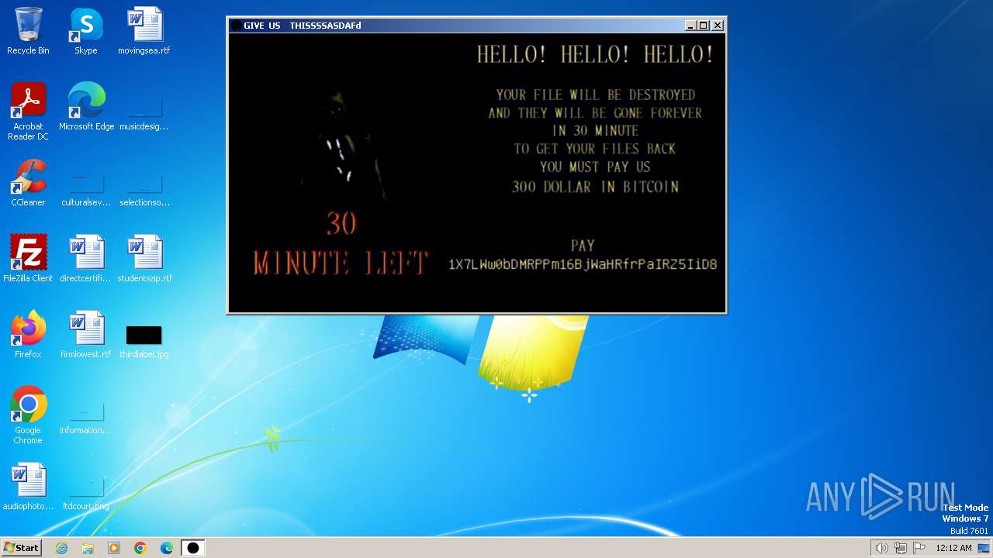
Task: Select the directcertifi... document icon
Action: pos(86,259)
